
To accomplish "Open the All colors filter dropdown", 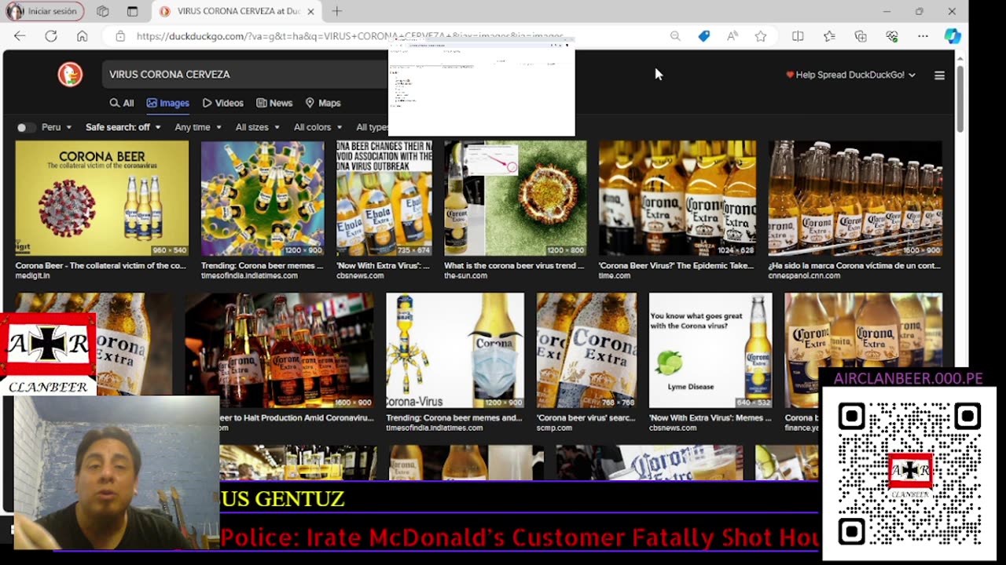I will (x=318, y=127).
